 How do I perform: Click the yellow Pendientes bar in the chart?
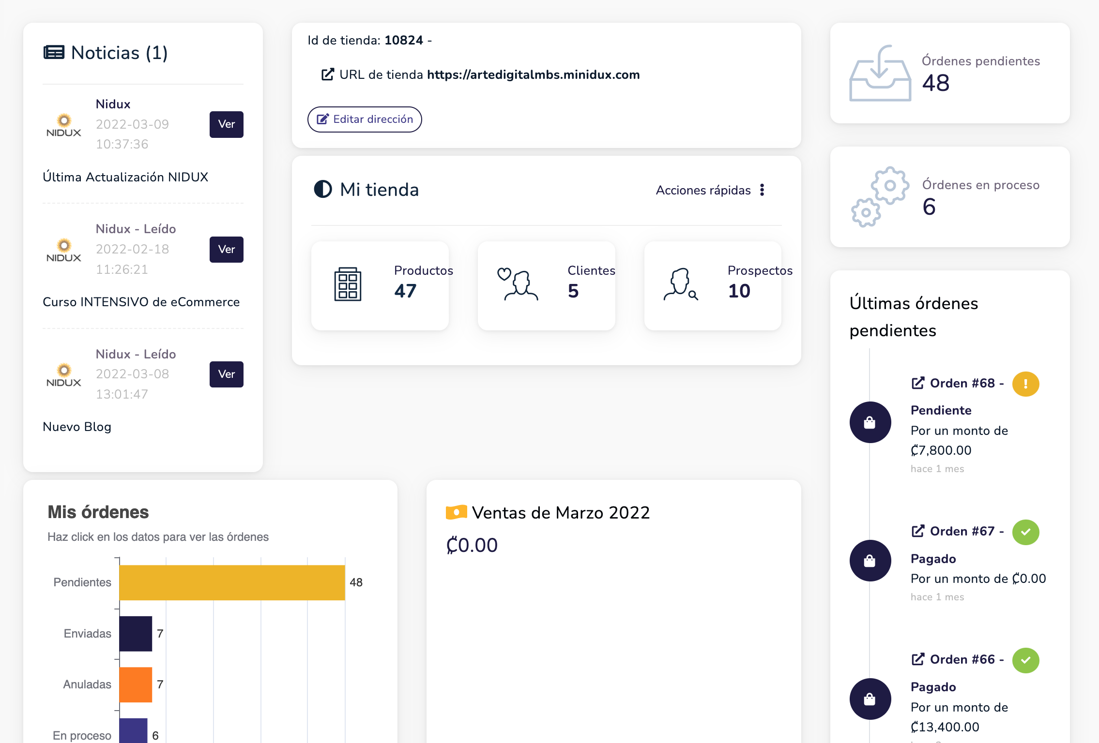click(232, 582)
